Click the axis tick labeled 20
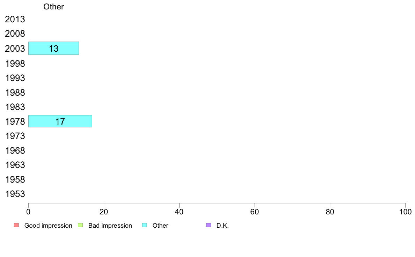The image size is (415, 257). click(104, 212)
